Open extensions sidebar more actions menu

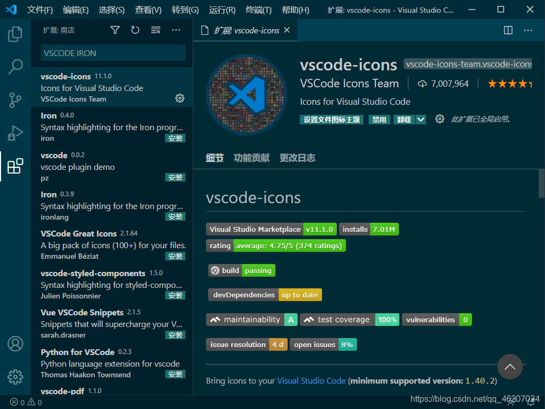click(176, 30)
